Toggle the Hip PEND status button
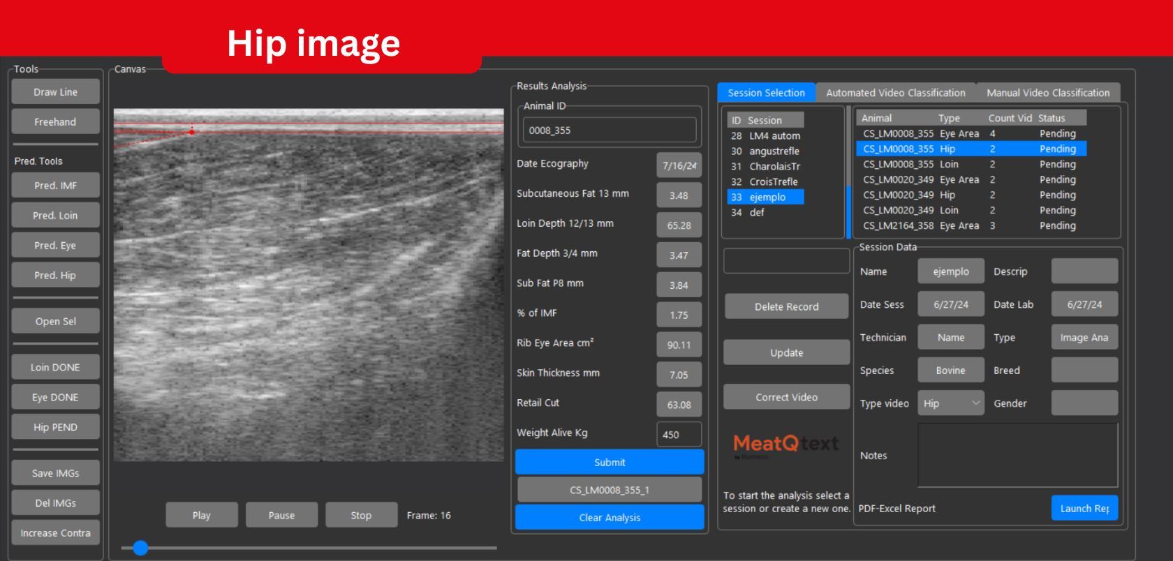 55,427
